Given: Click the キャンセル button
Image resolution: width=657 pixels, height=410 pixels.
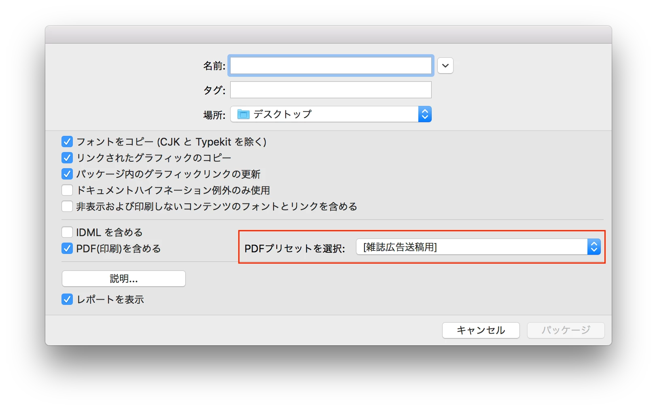Looking at the screenshot, I should tap(481, 330).
